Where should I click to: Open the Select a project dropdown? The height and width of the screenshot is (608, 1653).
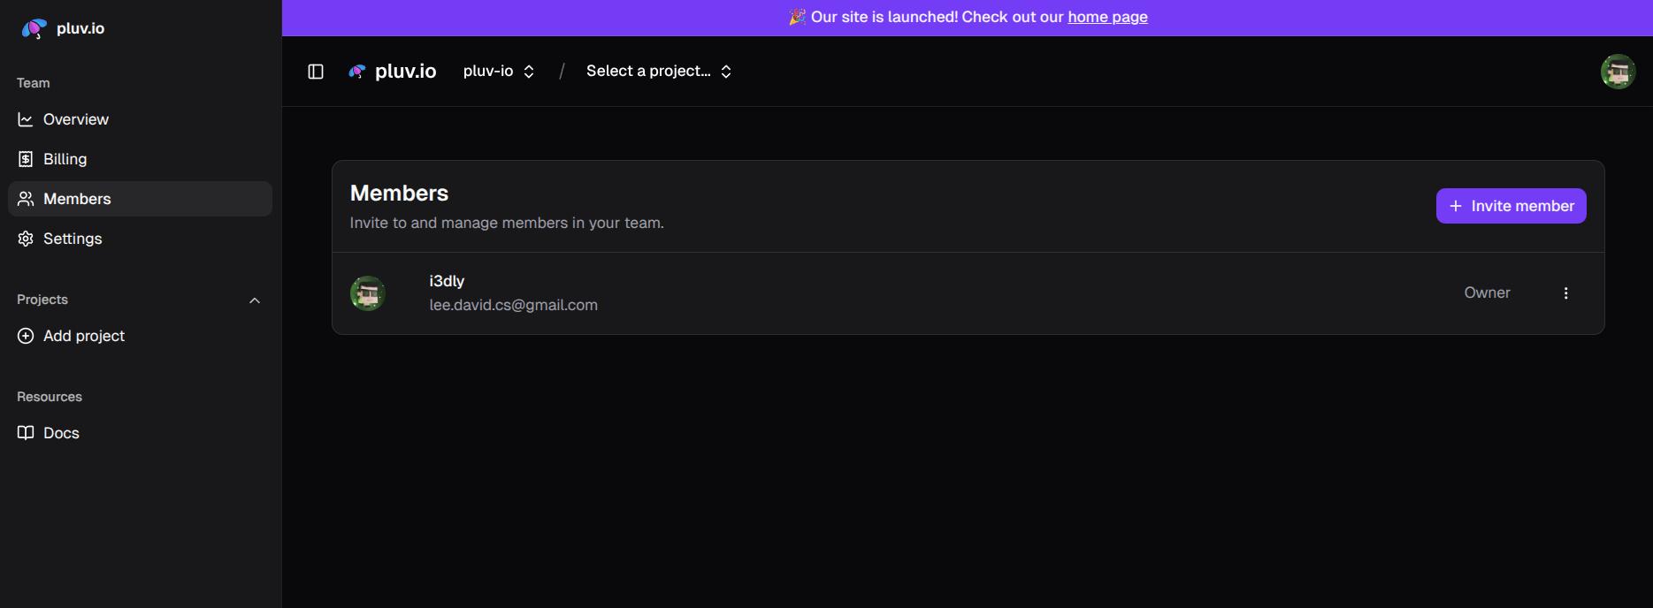tap(659, 72)
